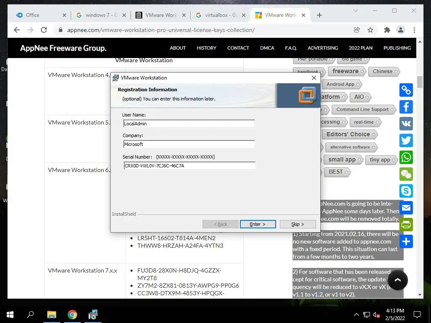Bookmark this page with star icon
The width and height of the screenshot is (431, 323).
click(370, 30)
